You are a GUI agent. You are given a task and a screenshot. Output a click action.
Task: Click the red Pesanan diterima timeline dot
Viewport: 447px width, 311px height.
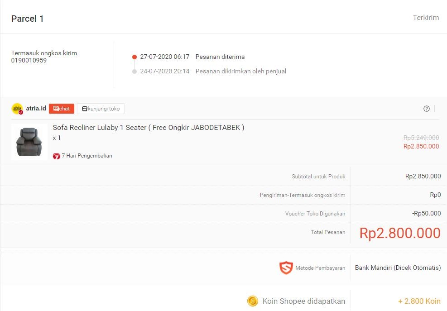pyautogui.click(x=135, y=57)
